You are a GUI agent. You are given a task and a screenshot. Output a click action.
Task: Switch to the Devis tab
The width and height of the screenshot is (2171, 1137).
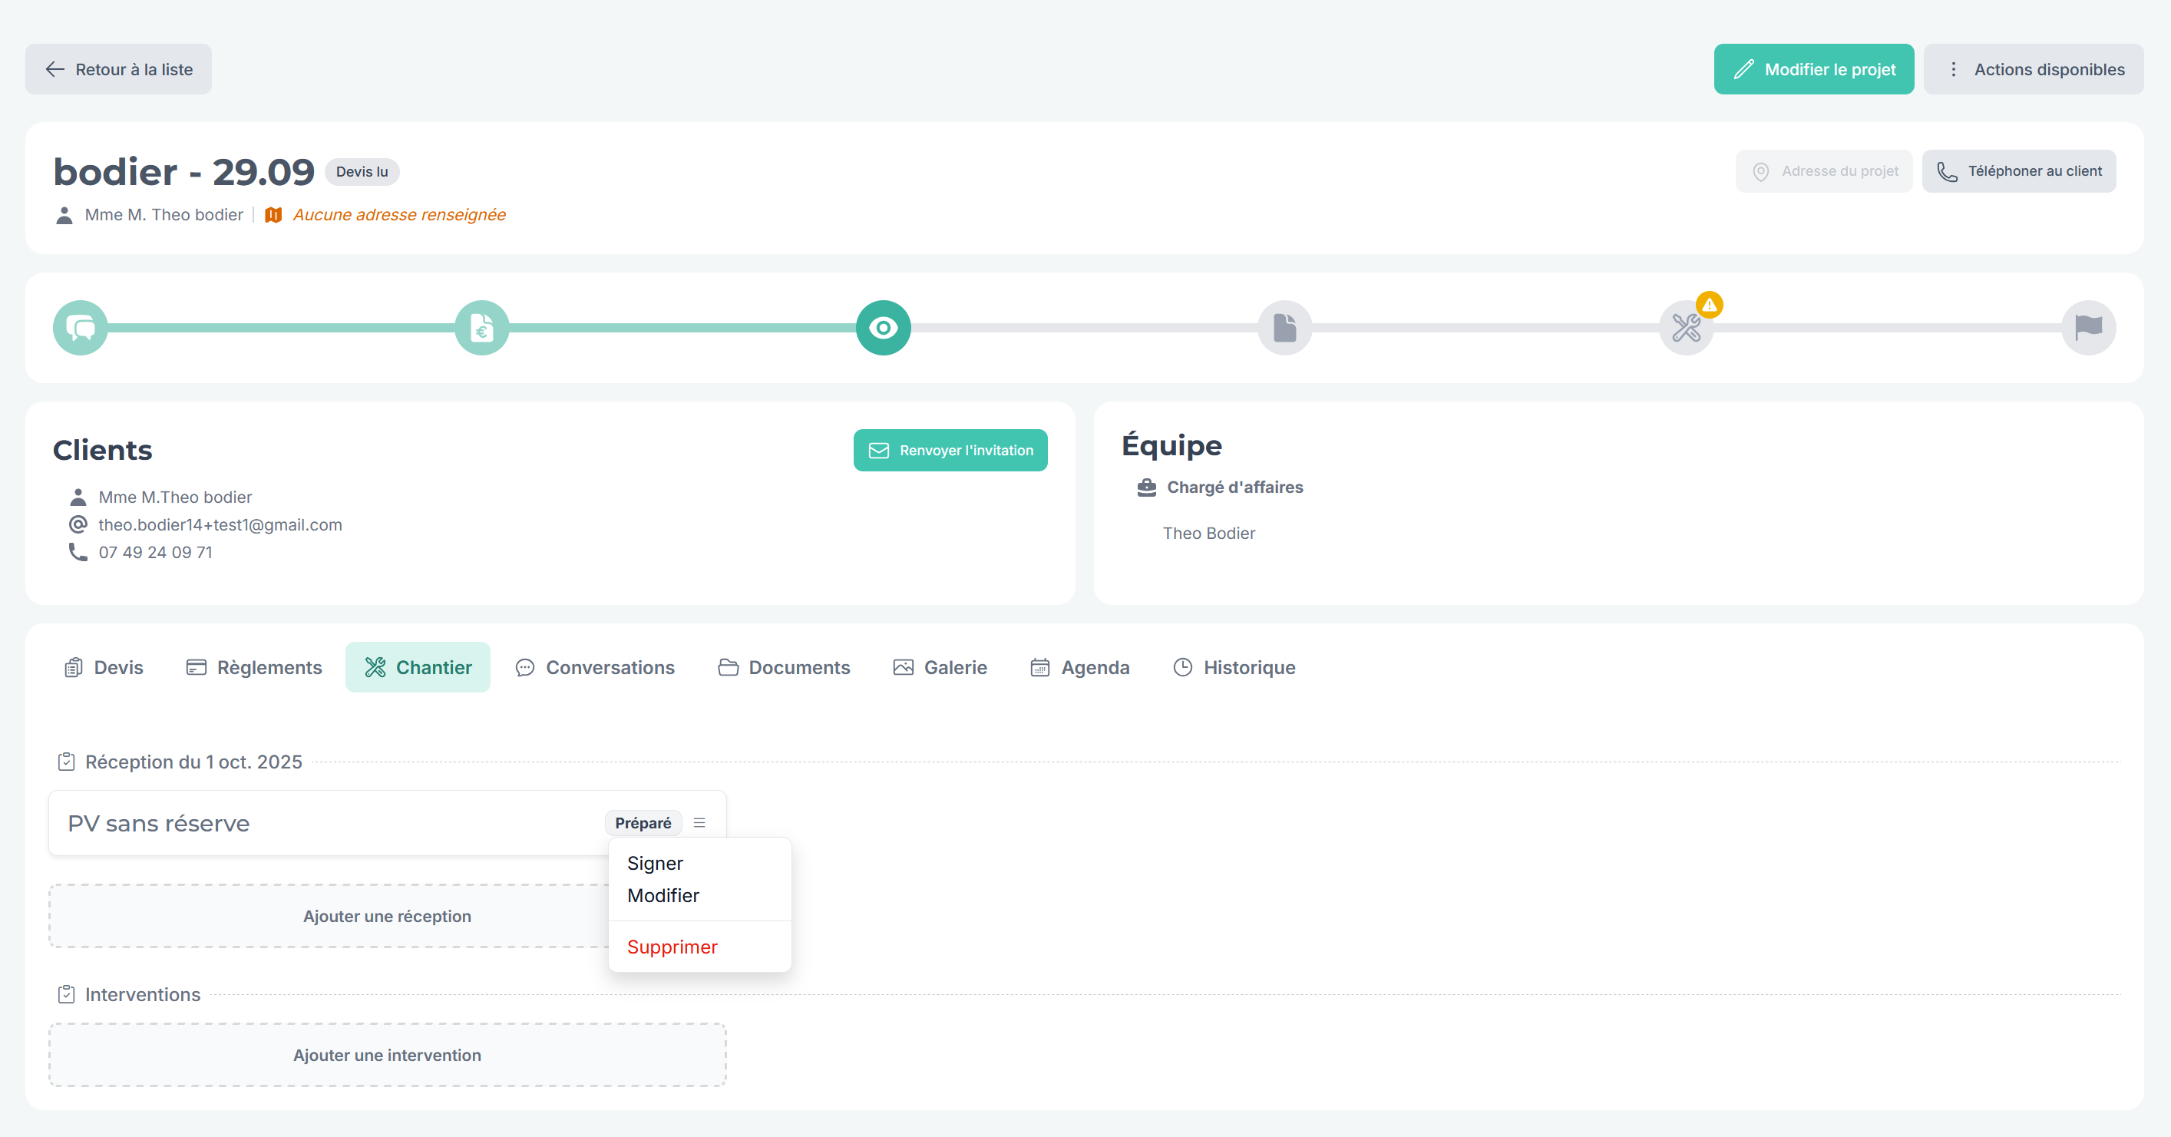(104, 667)
